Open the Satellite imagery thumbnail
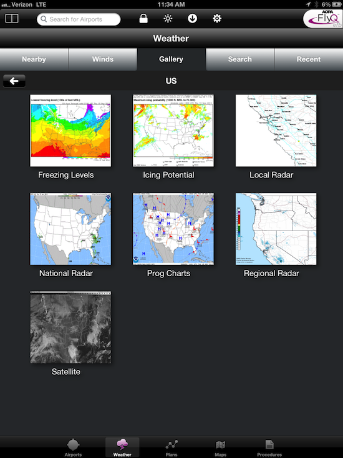 pos(70,327)
